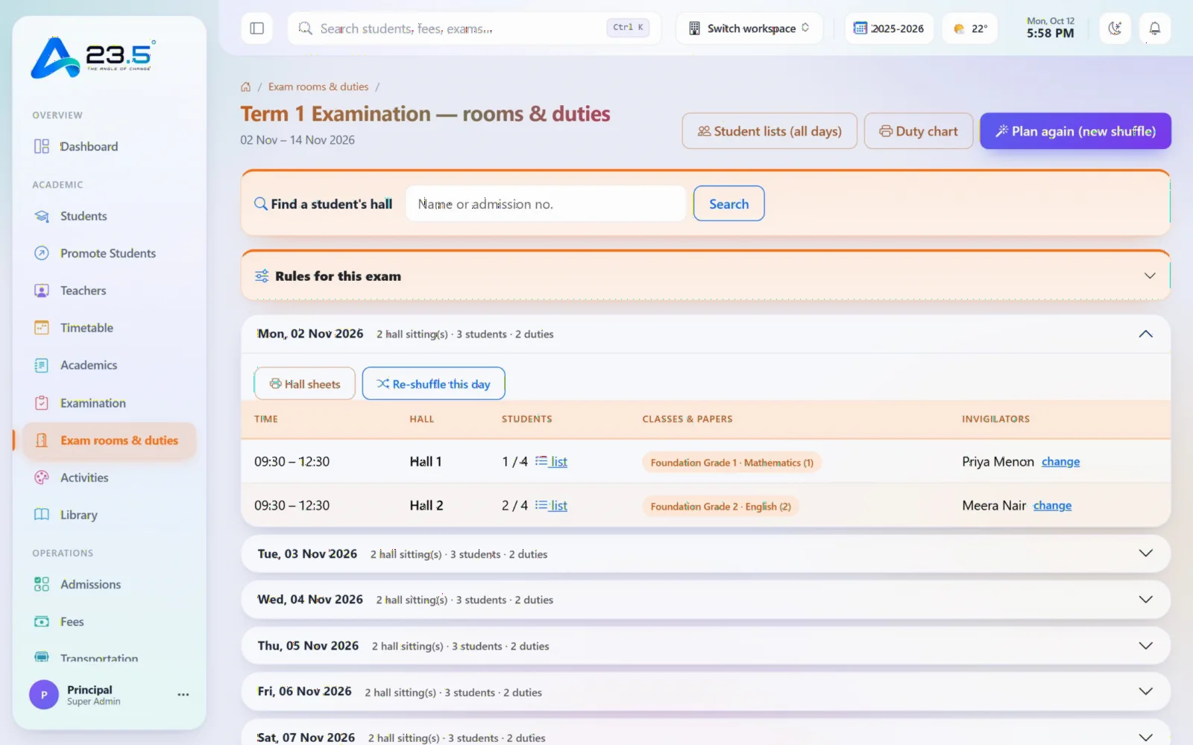The image size is (1193, 745).
Task: Click Plan again (new shuffle)
Action: click(x=1075, y=131)
